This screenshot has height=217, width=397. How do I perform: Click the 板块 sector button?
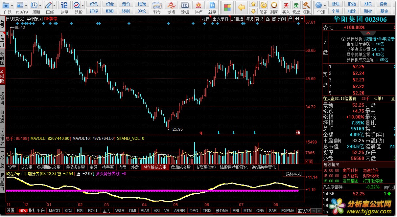[336, 4]
